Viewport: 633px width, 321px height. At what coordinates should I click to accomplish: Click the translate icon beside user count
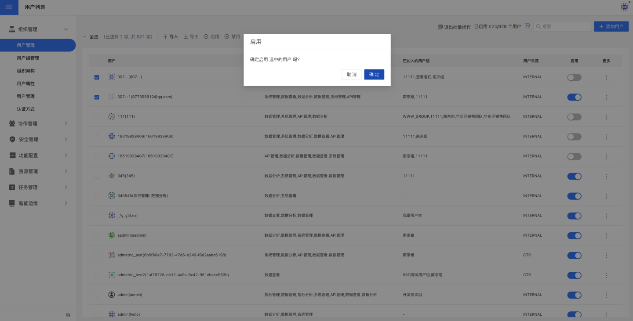527,26
